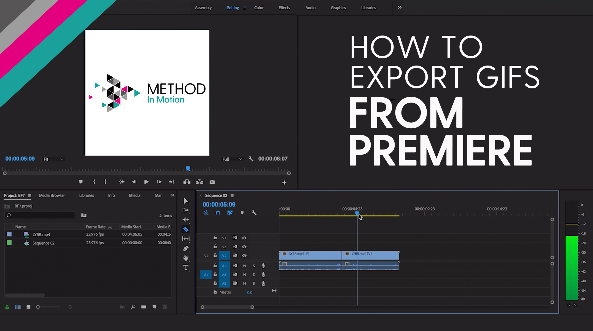593x331 pixels.
Task: Select the Ripple Edit tool
Action: 186,220
